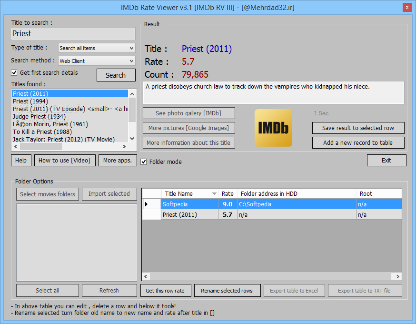Click the titles list horizontal scrollbar thumb
This screenshot has height=324, width=416.
point(41,147)
